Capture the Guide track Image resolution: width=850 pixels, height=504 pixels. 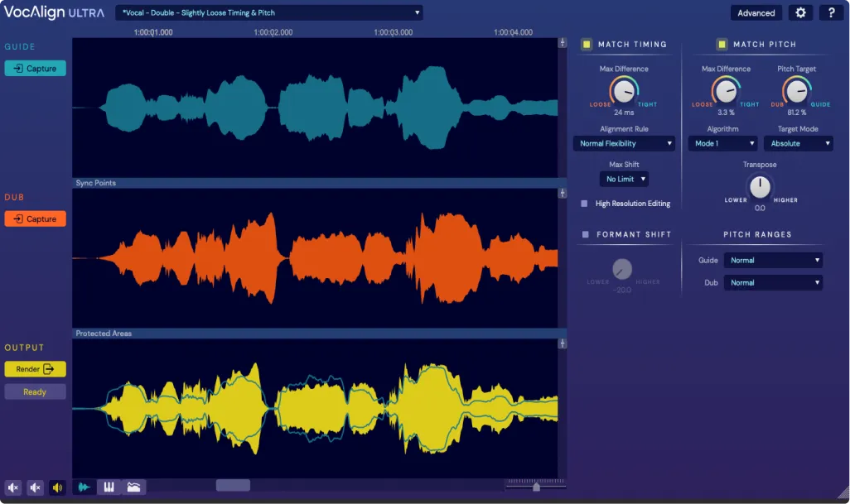[35, 68]
